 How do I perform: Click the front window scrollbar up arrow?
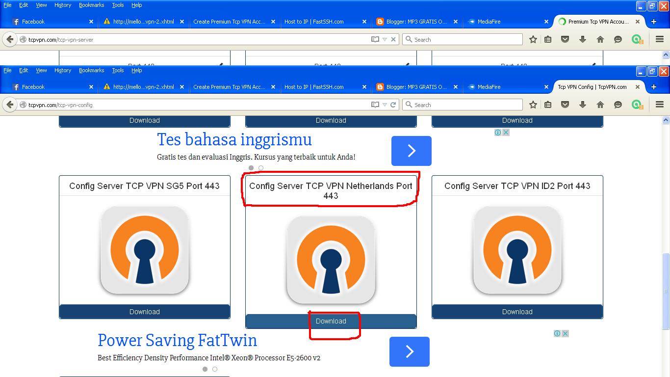click(x=666, y=120)
